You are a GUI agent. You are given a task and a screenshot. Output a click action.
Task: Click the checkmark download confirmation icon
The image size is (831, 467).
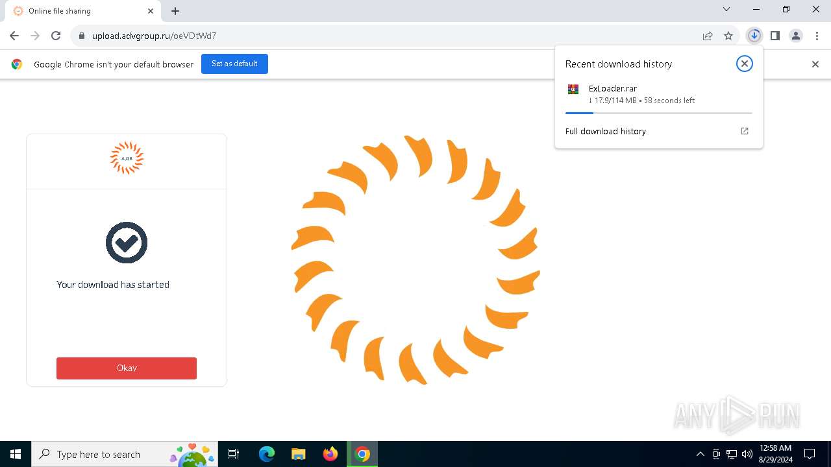click(127, 243)
